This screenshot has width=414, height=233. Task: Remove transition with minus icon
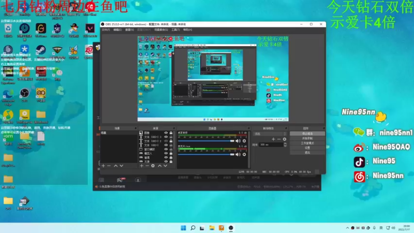279,139
